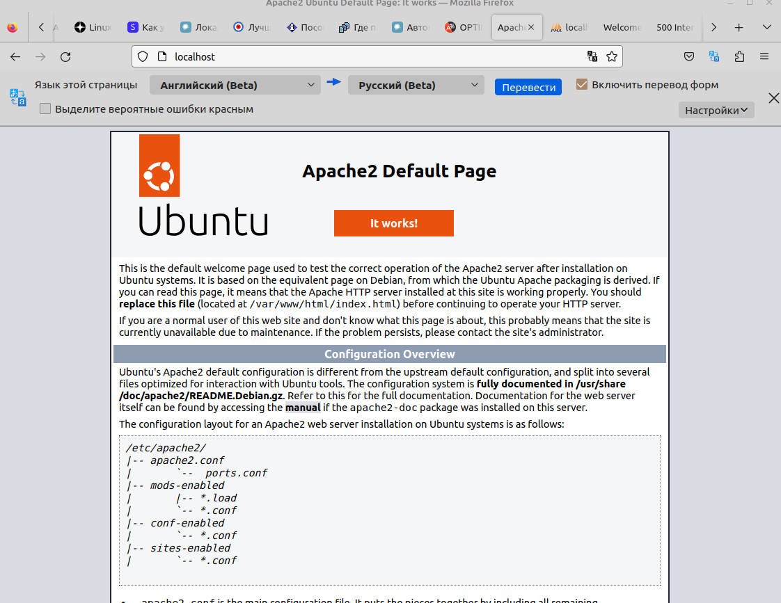Screen dimensions: 781x603
Task: Click the 'ports.conf' entry in the config tree
Action: coord(237,473)
